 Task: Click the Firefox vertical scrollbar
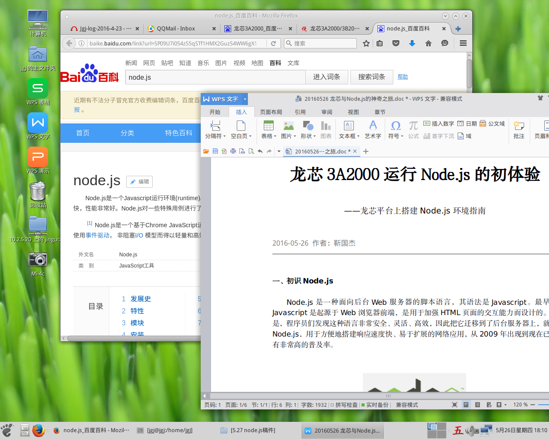(469, 73)
